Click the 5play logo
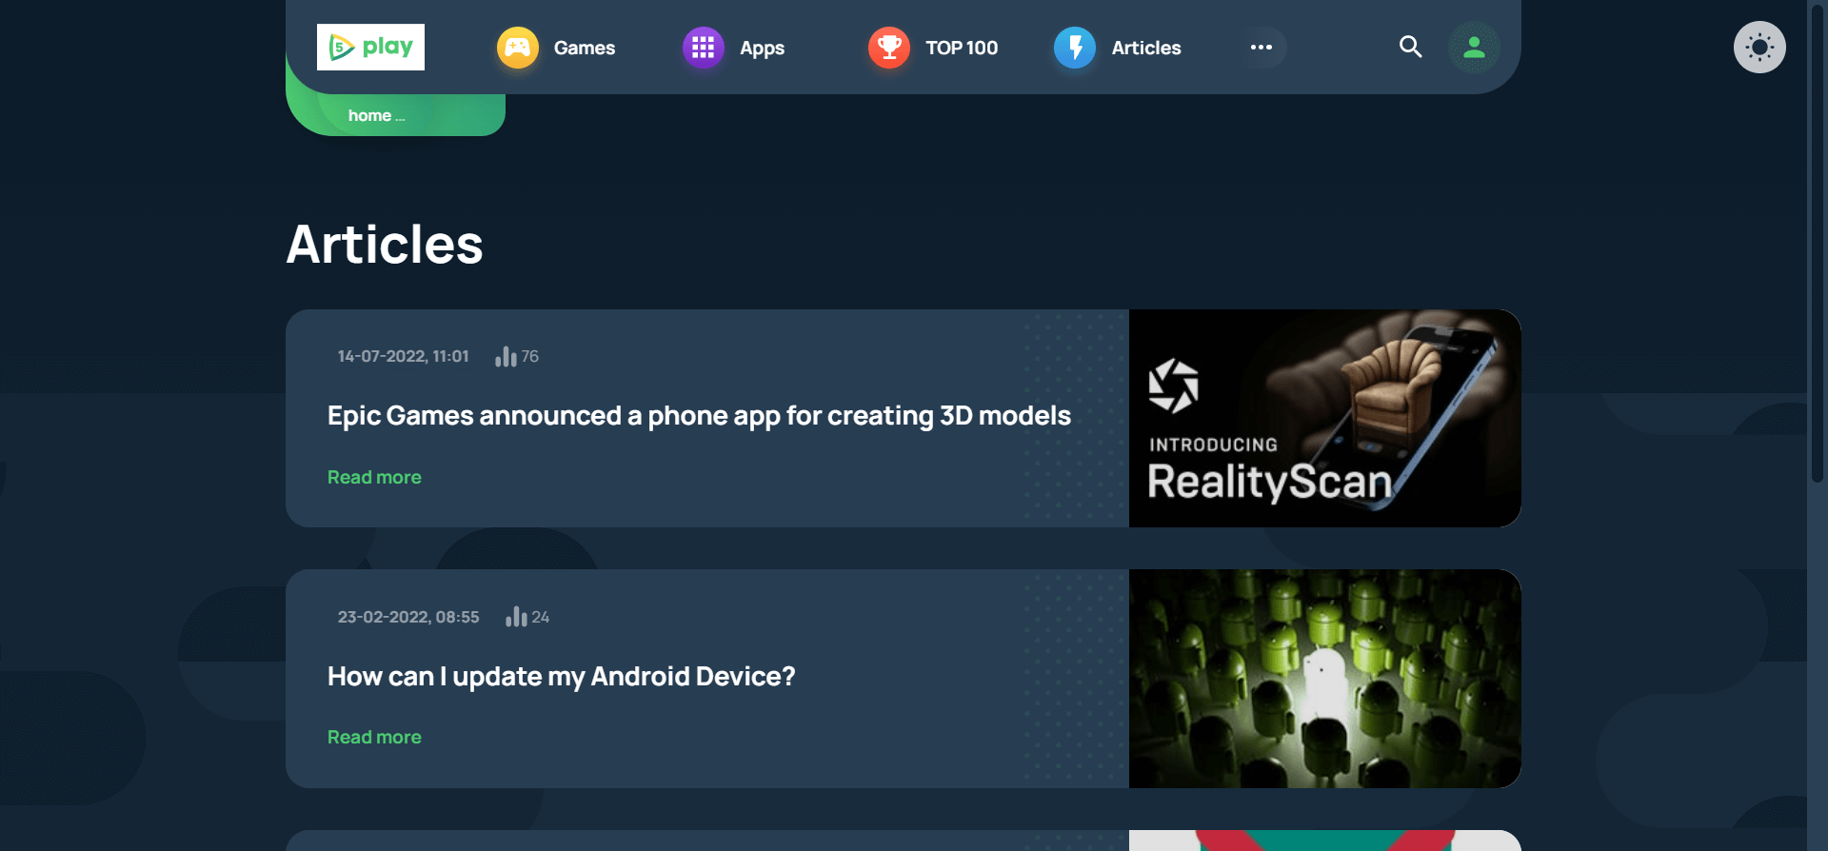 pyautogui.click(x=370, y=47)
